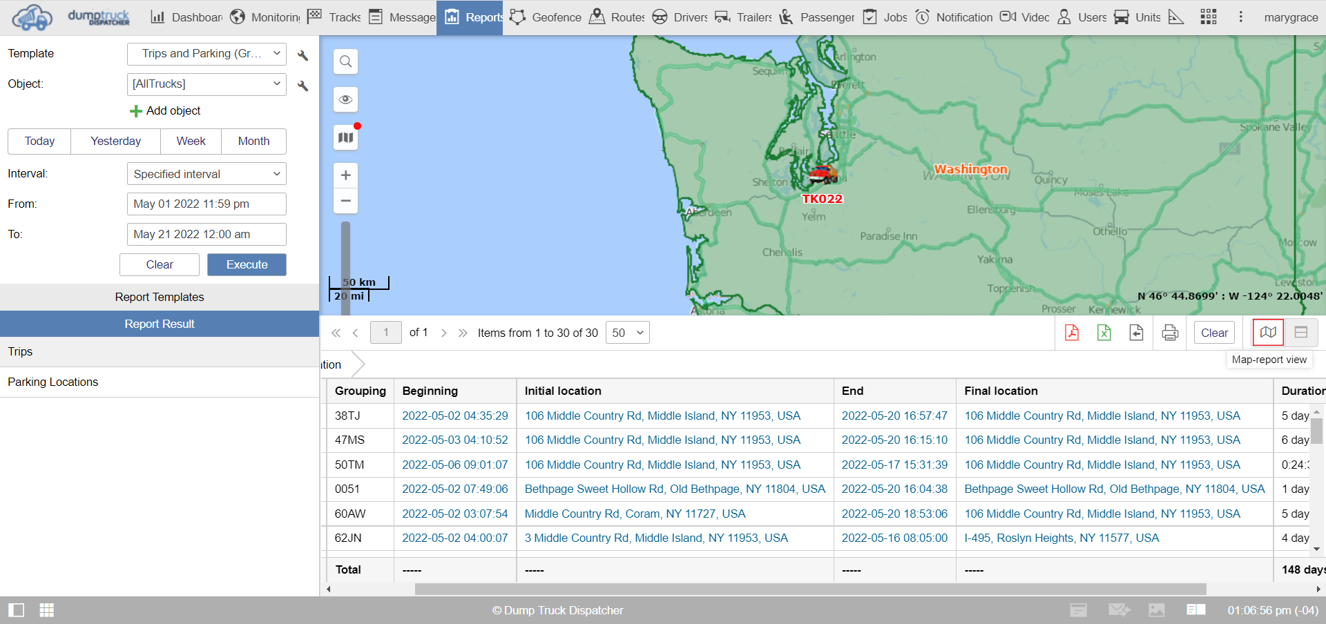
Task: Click the print report icon
Action: (1170, 333)
